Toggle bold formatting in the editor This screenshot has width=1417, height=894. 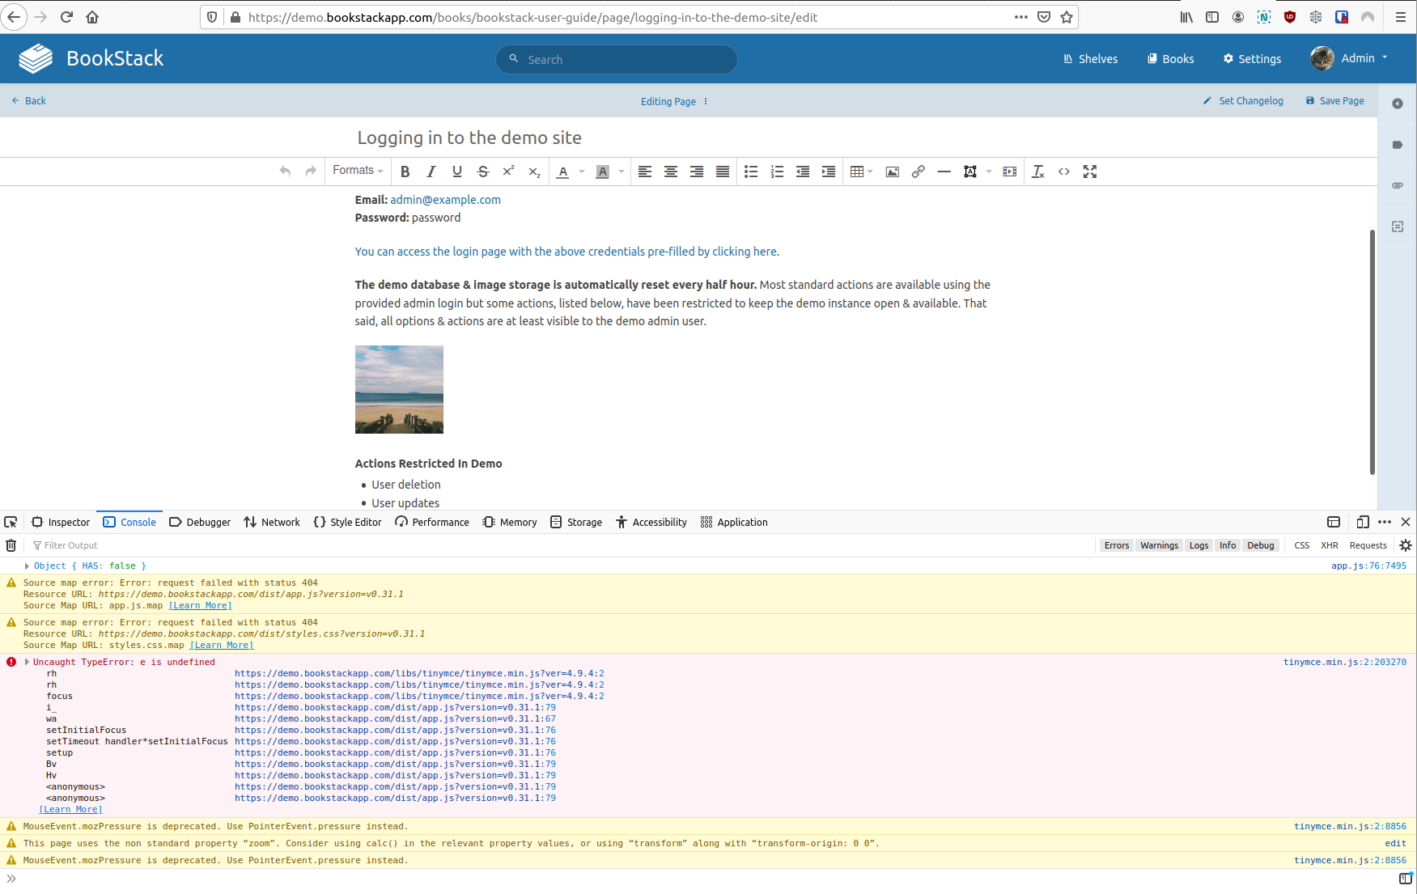tap(405, 172)
